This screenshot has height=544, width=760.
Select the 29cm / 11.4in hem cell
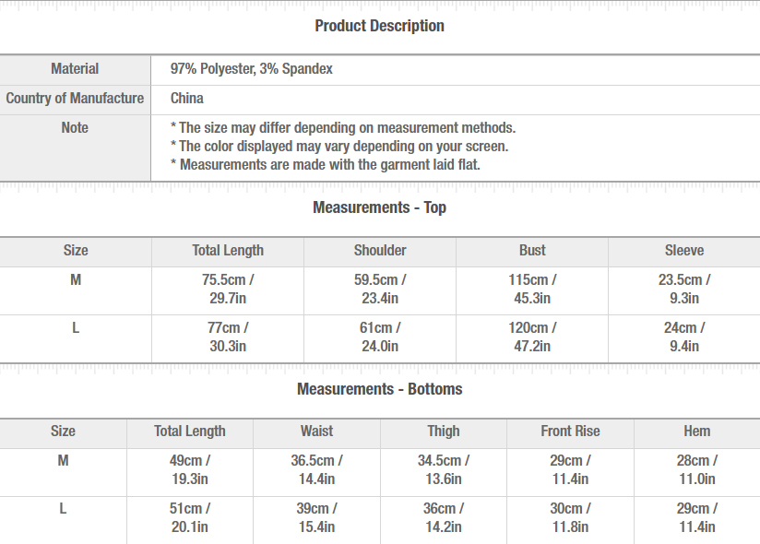pyautogui.click(x=697, y=518)
